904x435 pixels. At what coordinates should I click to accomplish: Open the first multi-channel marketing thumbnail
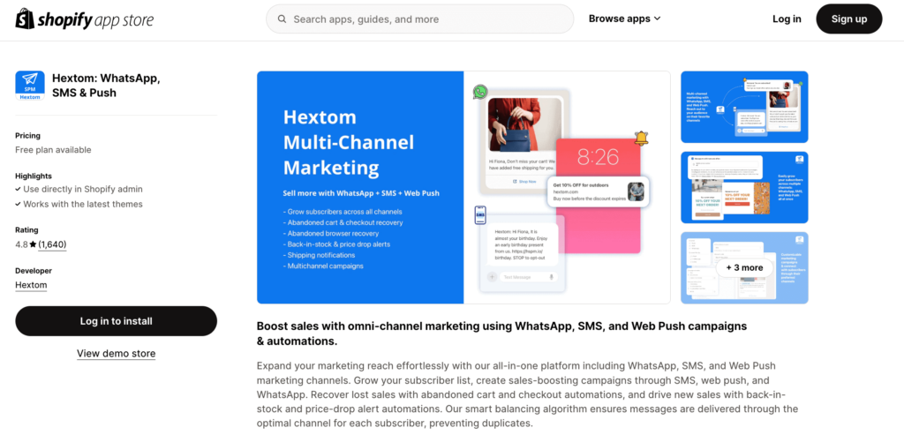[x=744, y=107]
